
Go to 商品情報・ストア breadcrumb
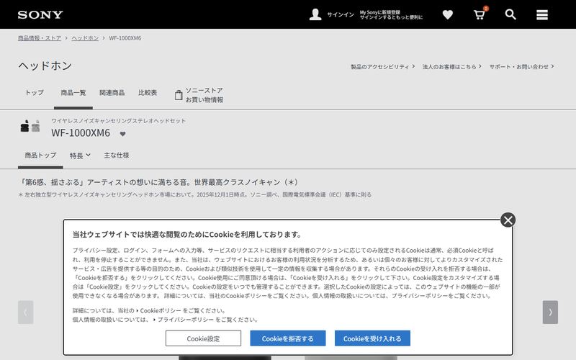[40, 38]
